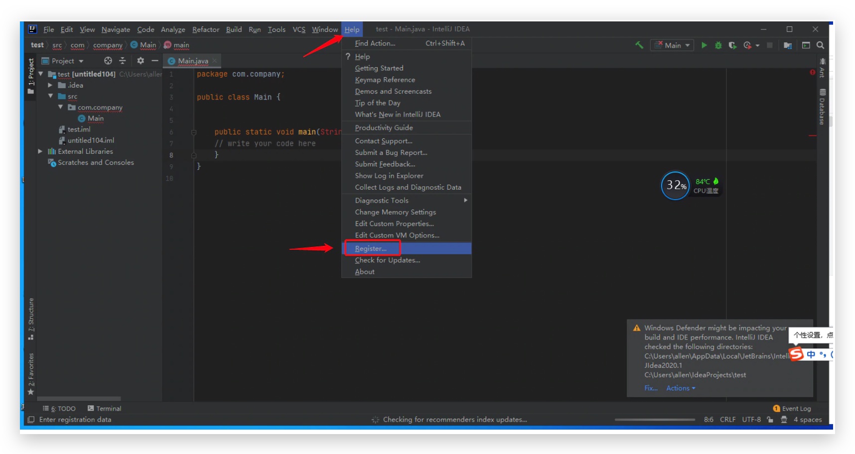
Task: Select the Main.java editor tab
Action: pos(192,61)
